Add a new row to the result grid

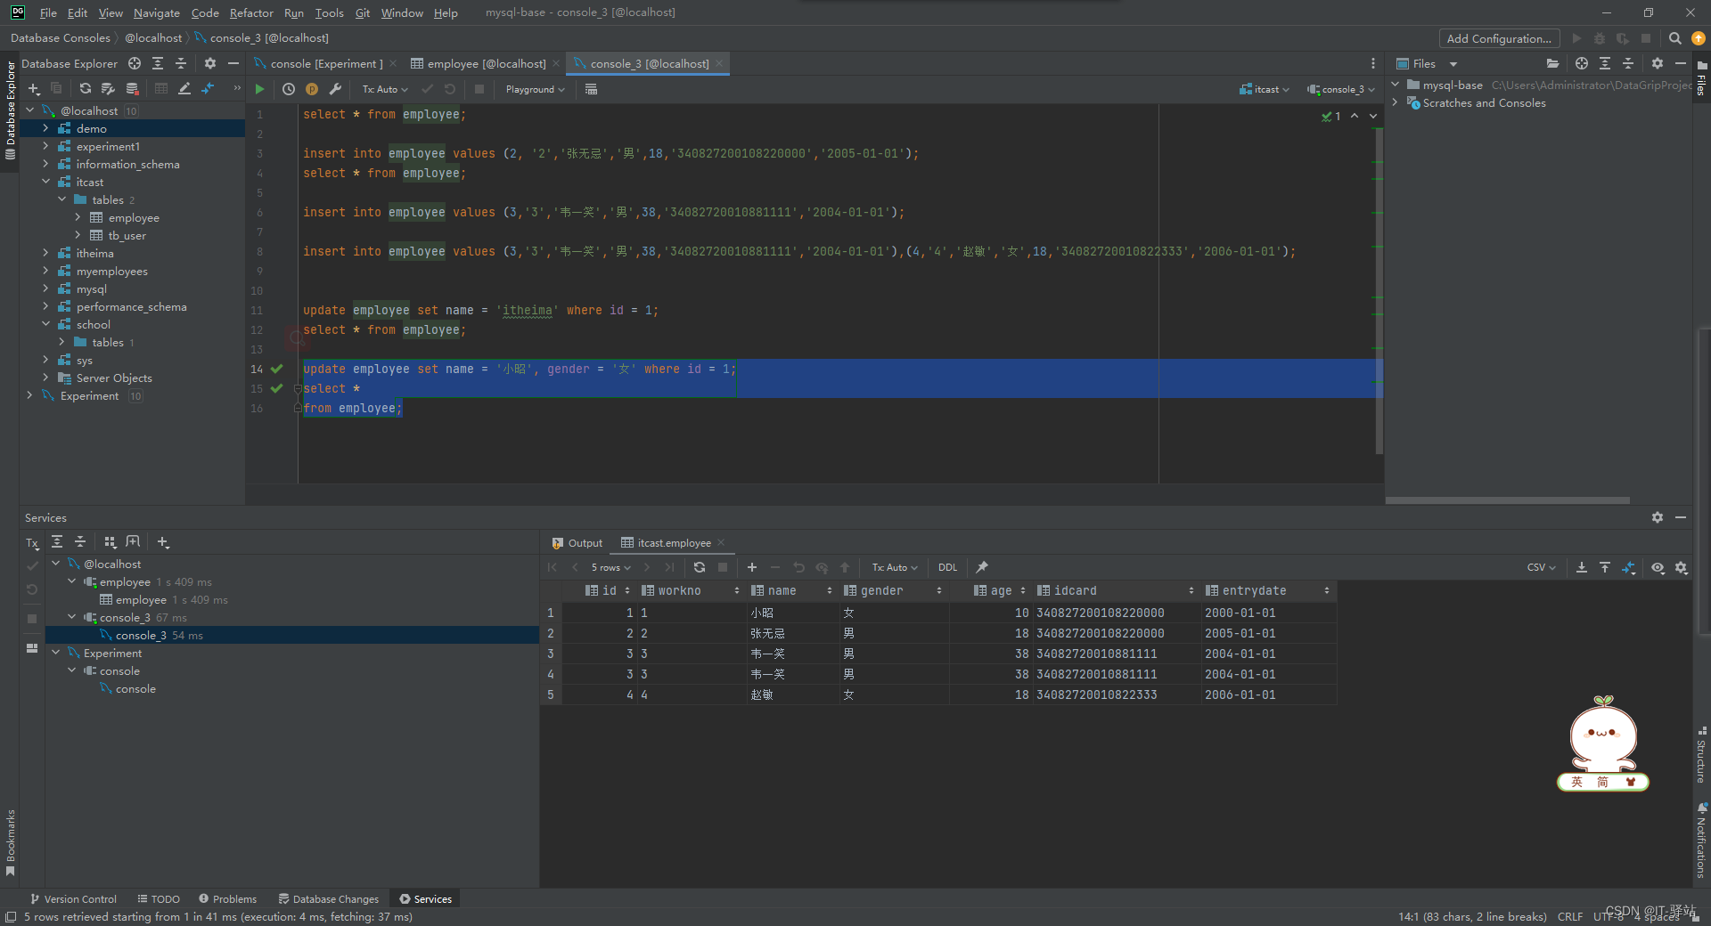[x=751, y=567]
